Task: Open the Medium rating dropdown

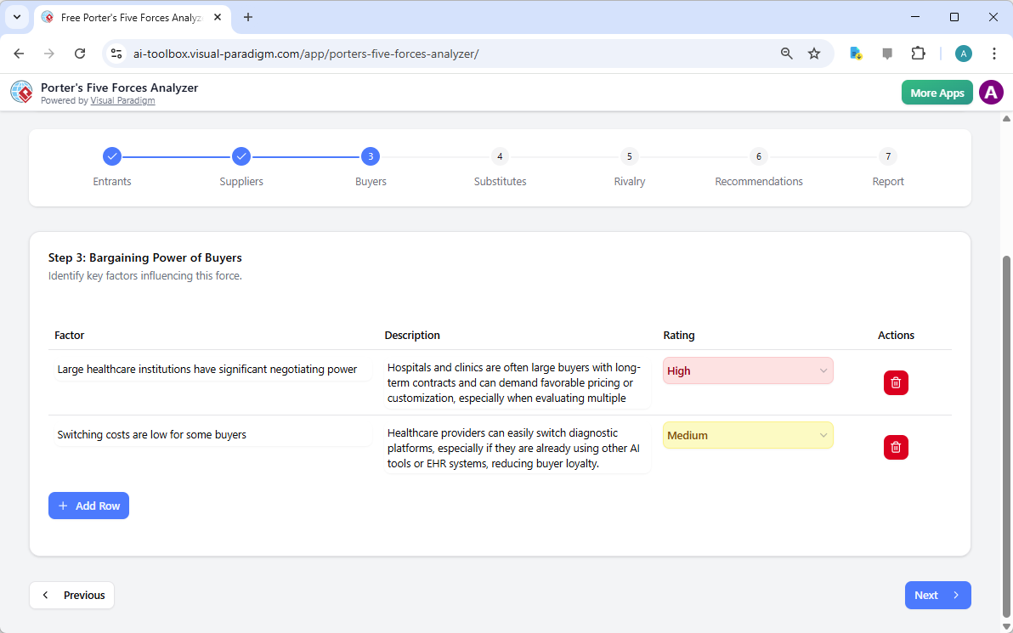Action: (x=747, y=435)
